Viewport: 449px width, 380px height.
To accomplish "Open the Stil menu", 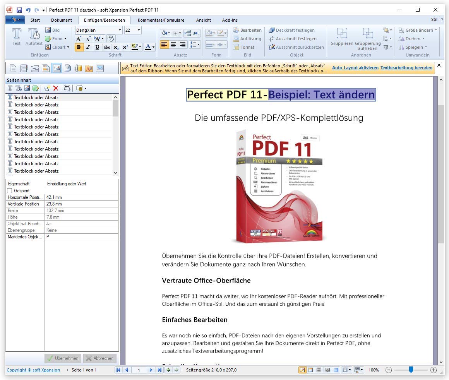I will (437, 19).
